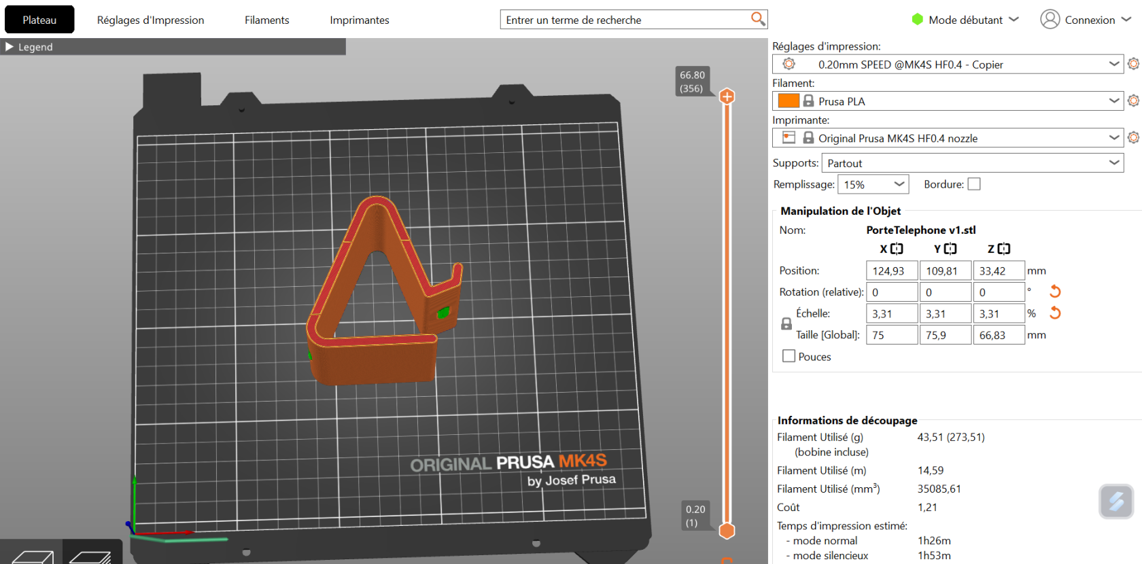Click the green Mode débutant hexagon icon
Image resolution: width=1142 pixels, height=564 pixels.
[918, 20]
